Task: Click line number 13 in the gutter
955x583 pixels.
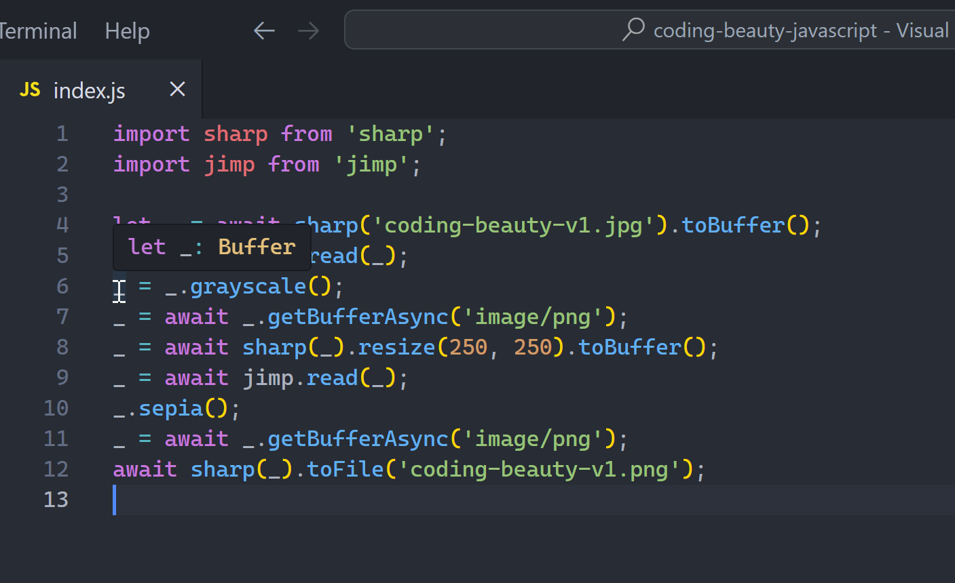Action: pos(56,500)
